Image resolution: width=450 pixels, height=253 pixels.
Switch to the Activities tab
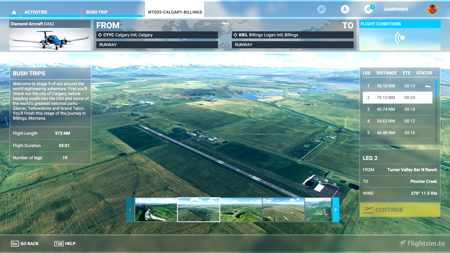click(36, 12)
